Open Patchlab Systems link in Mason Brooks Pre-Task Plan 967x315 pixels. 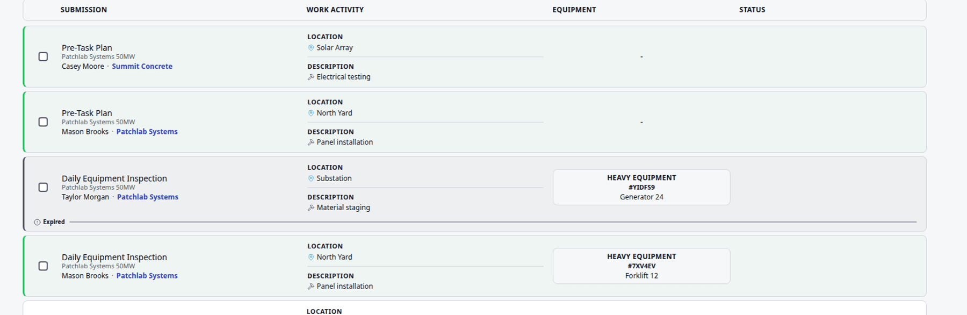click(x=147, y=132)
